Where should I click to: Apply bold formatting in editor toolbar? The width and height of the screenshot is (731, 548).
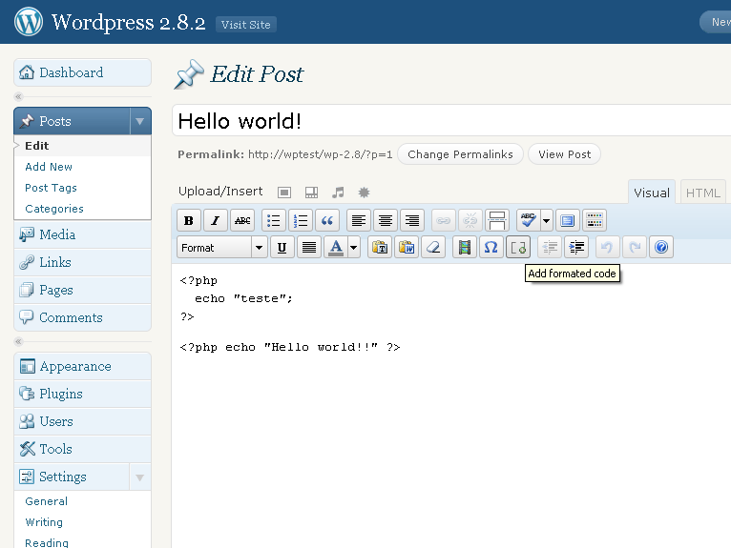[x=189, y=221]
